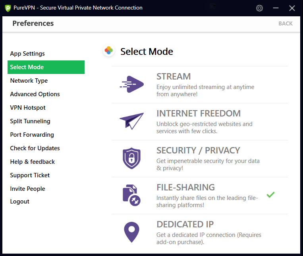Open App Settings in the sidebar
Viewport: 303px width, 256px height.
coord(27,54)
